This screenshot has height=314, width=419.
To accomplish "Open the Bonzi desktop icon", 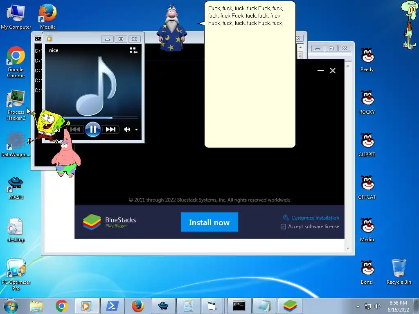I will point(367,272).
